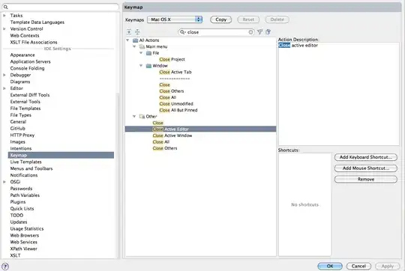Expand the Version Control settings node
Image resolution: width=405 pixels, height=271 pixels.
tap(4, 29)
